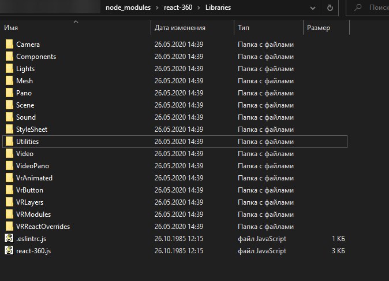Click the VrAnimated folder icon
The height and width of the screenshot is (281, 389).
coord(9,178)
